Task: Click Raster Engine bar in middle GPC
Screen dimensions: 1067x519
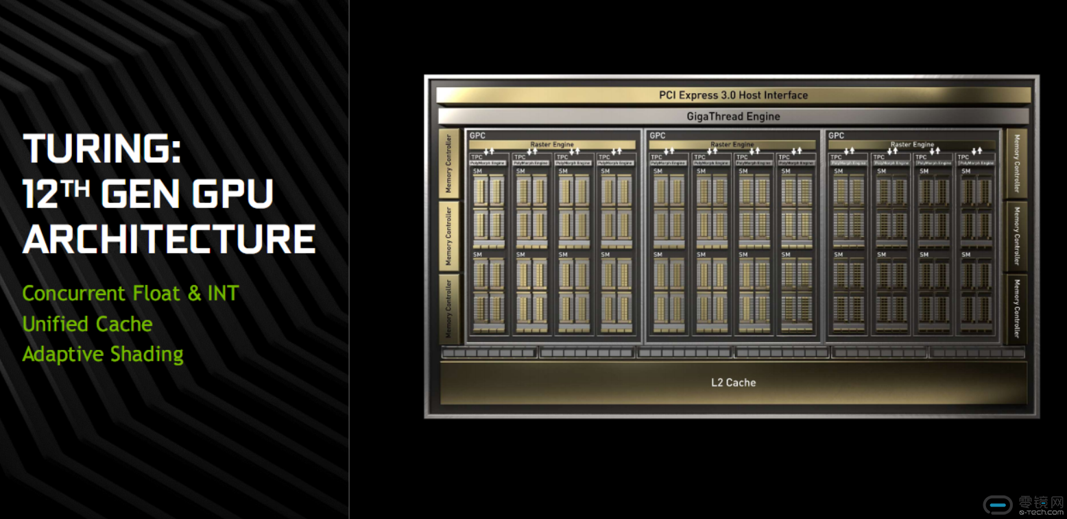Action: (732, 144)
